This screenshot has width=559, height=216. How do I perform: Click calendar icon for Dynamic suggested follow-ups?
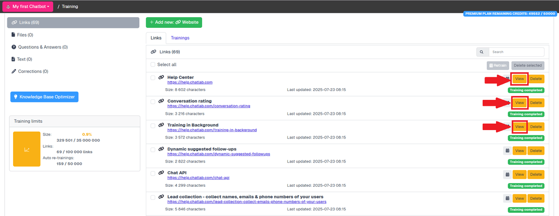(x=507, y=151)
